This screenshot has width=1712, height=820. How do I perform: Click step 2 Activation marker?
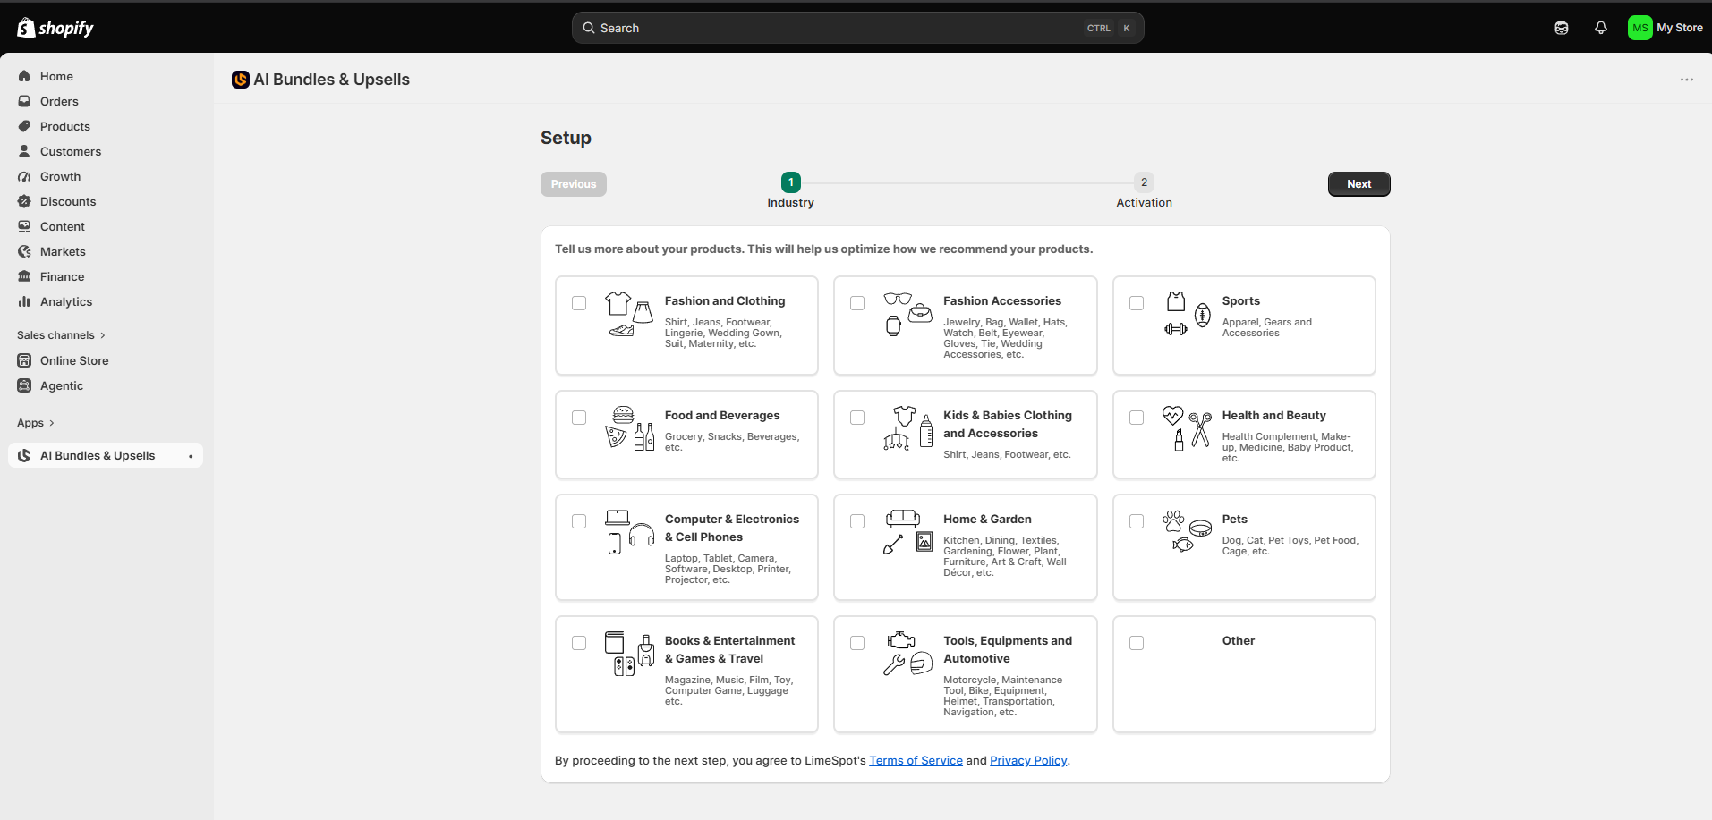pos(1144,182)
